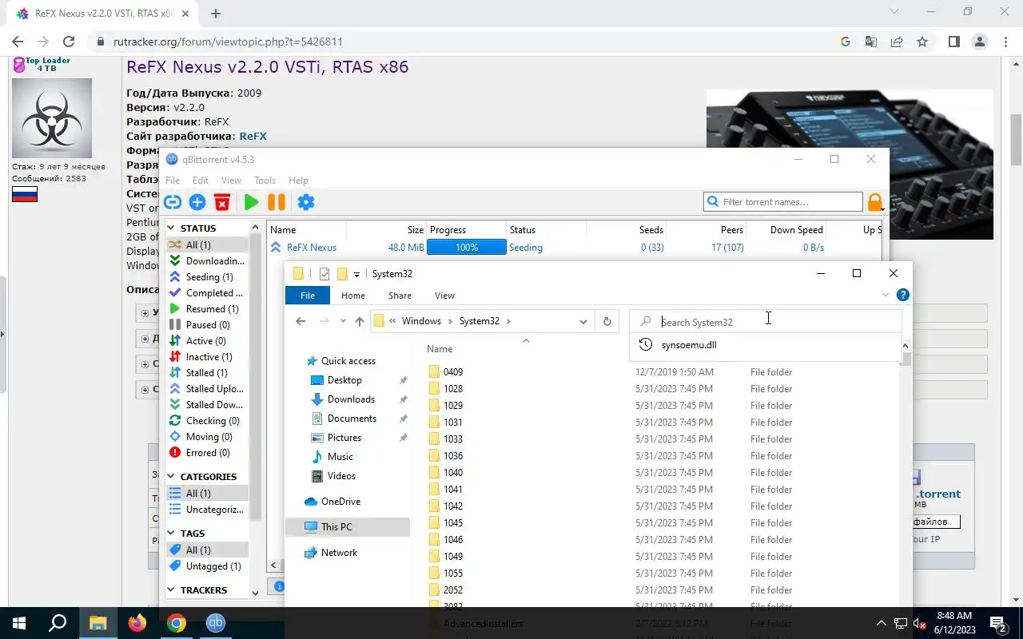Select the ReFX Nexus torrent row

(574, 248)
